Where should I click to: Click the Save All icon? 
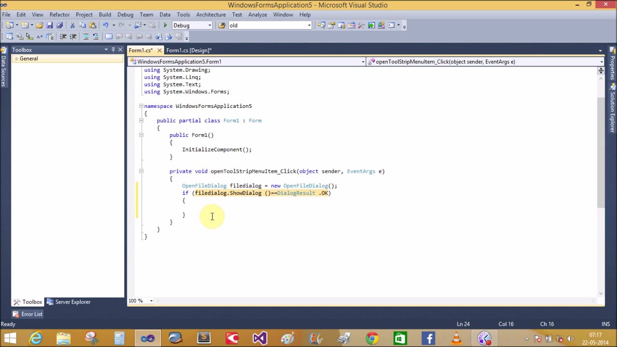click(x=60, y=25)
